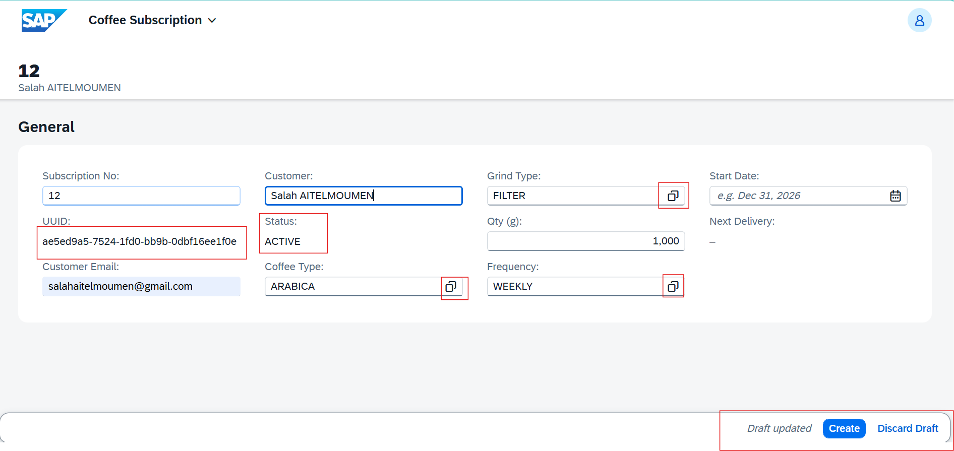Click the Customer Email field
Screen dimensions: 954x451
point(141,287)
